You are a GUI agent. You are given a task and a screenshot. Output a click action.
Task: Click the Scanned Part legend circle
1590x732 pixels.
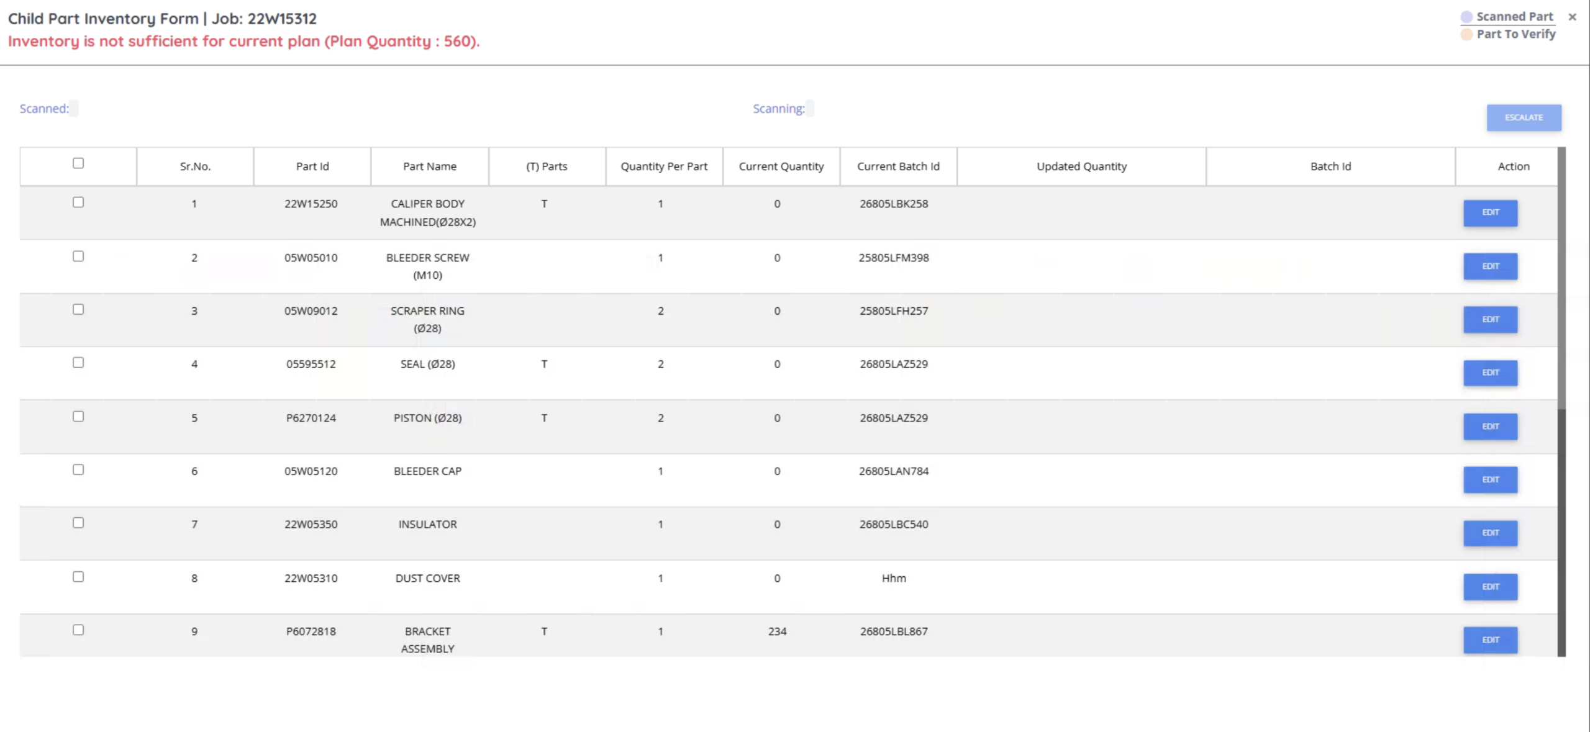tap(1466, 17)
